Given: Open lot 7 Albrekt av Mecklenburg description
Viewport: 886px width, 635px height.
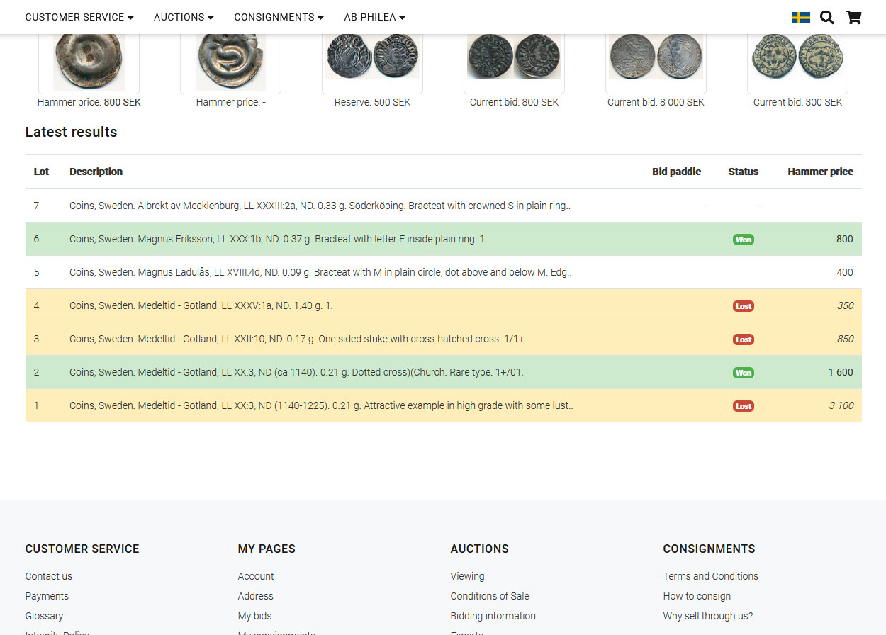Looking at the screenshot, I should (320, 206).
